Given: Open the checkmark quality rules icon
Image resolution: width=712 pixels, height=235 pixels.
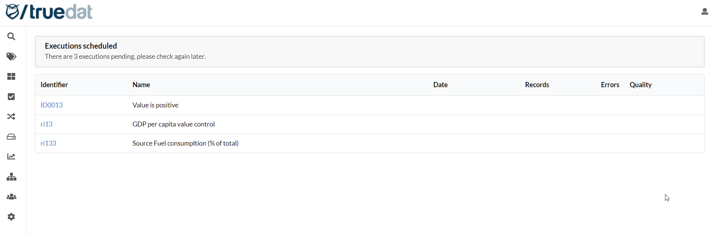Looking at the screenshot, I should pyautogui.click(x=11, y=97).
